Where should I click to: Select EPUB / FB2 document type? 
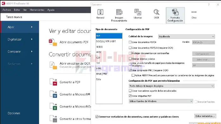tap(109, 74)
